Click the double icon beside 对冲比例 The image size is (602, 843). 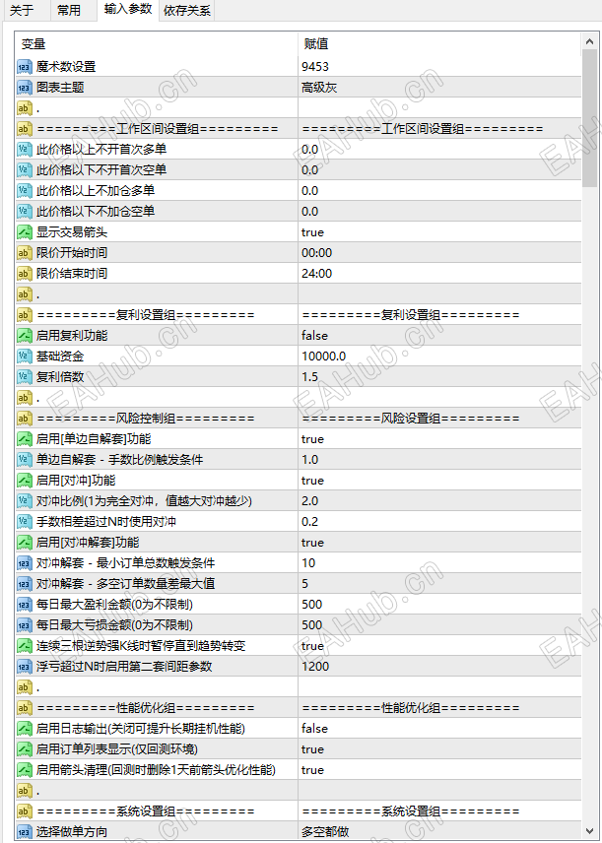tap(25, 501)
